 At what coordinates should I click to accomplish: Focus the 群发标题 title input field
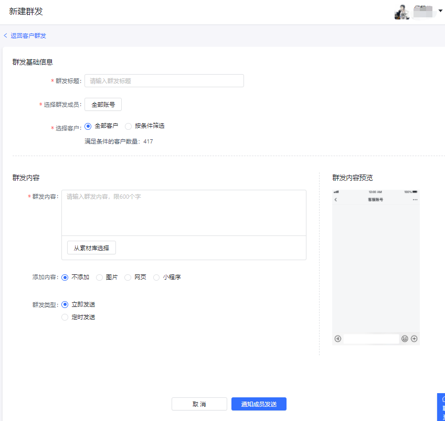164,81
